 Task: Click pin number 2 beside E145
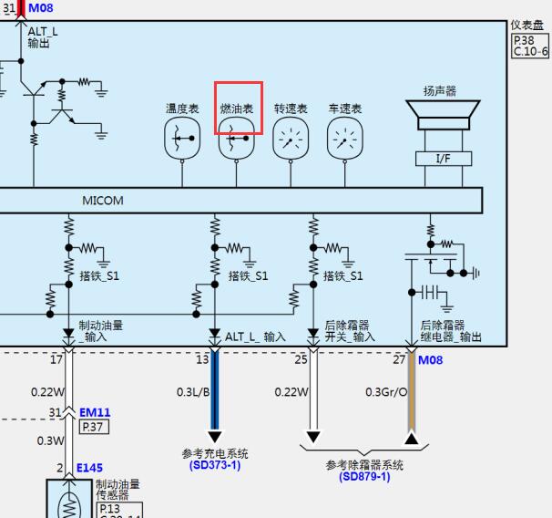click(x=60, y=468)
